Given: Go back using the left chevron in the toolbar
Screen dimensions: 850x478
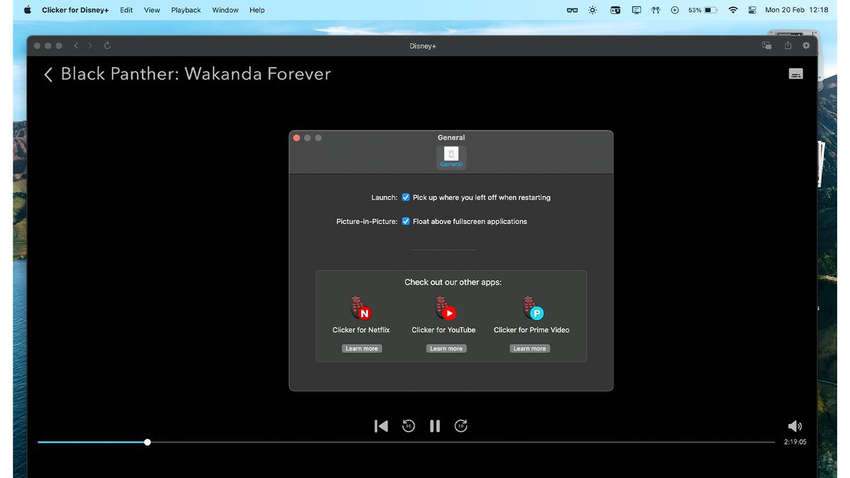Looking at the screenshot, I should pyautogui.click(x=76, y=45).
